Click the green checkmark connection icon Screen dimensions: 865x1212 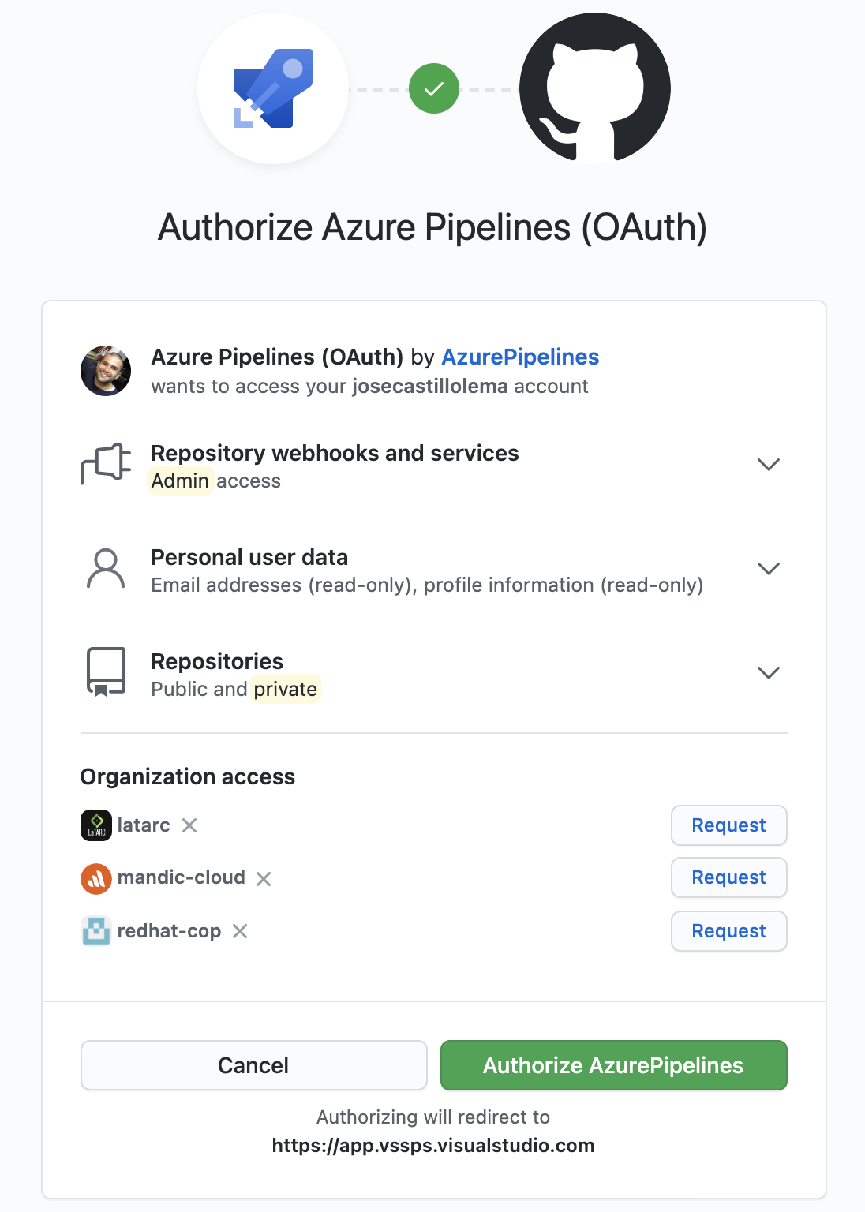434,88
